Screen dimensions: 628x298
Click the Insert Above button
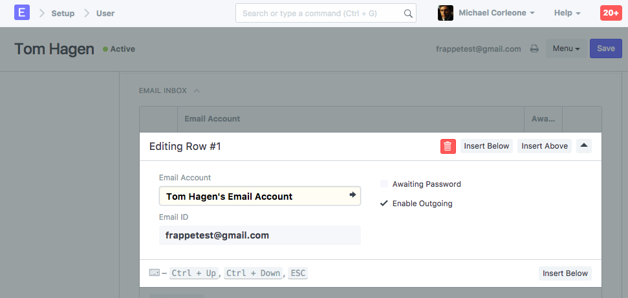545,146
